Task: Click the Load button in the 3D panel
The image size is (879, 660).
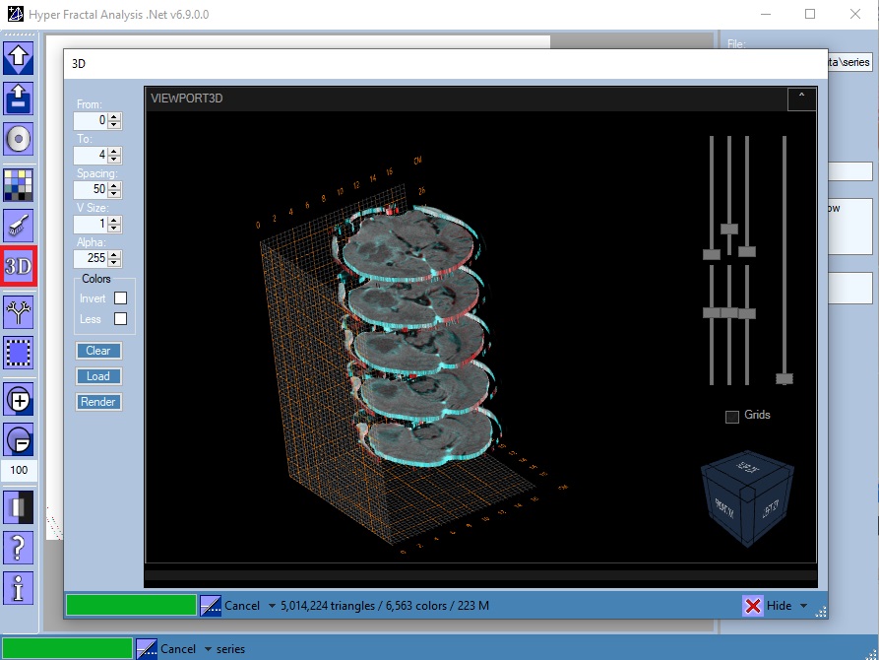Action: coord(99,376)
